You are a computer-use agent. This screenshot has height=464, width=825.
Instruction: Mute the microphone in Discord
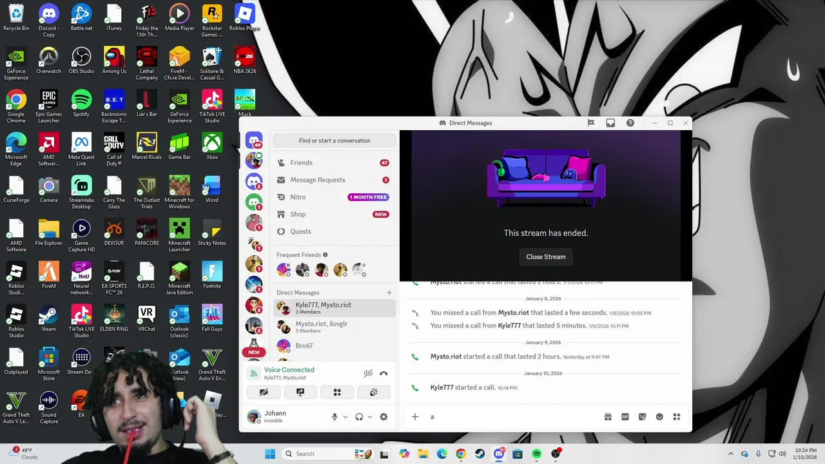(x=335, y=417)
